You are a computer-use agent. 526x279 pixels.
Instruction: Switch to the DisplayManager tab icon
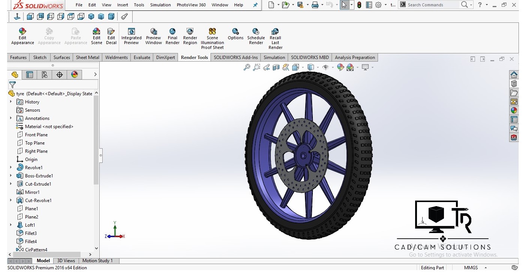[x=75, y=75]
